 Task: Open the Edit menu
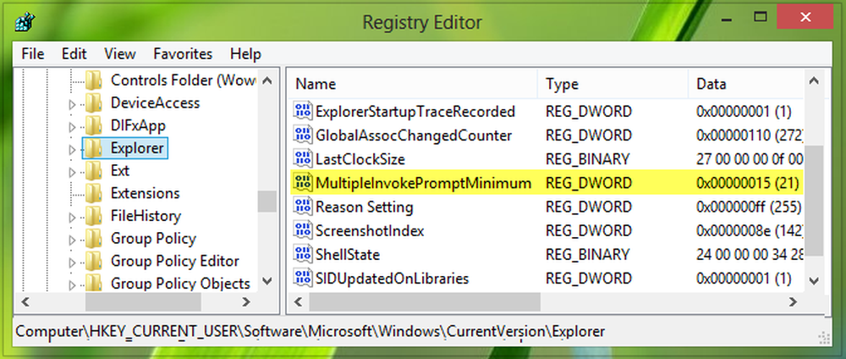pos(74,54)
